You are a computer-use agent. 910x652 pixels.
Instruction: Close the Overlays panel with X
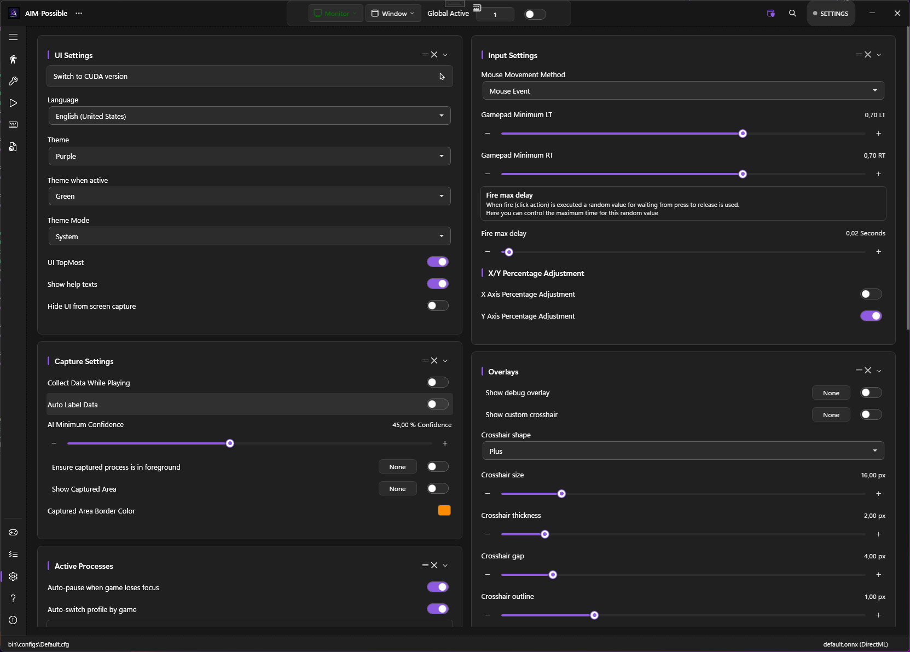[868, 371]
